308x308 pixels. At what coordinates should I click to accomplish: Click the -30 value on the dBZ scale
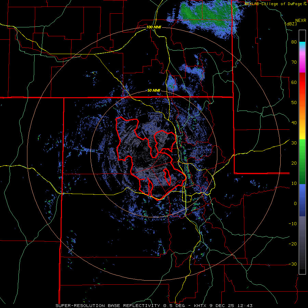pos(293,264)
